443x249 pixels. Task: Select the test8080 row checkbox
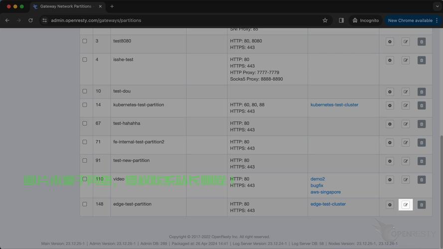pos(85,41)
